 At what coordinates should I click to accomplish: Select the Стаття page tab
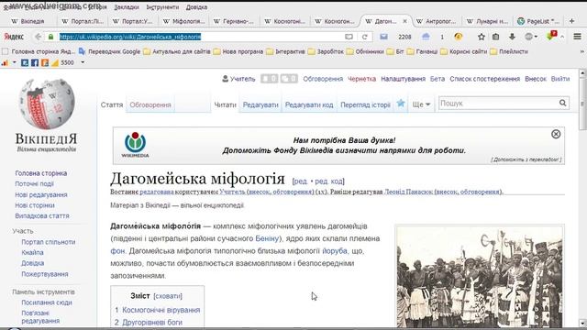pyautogui.click(x=112, y=104)
